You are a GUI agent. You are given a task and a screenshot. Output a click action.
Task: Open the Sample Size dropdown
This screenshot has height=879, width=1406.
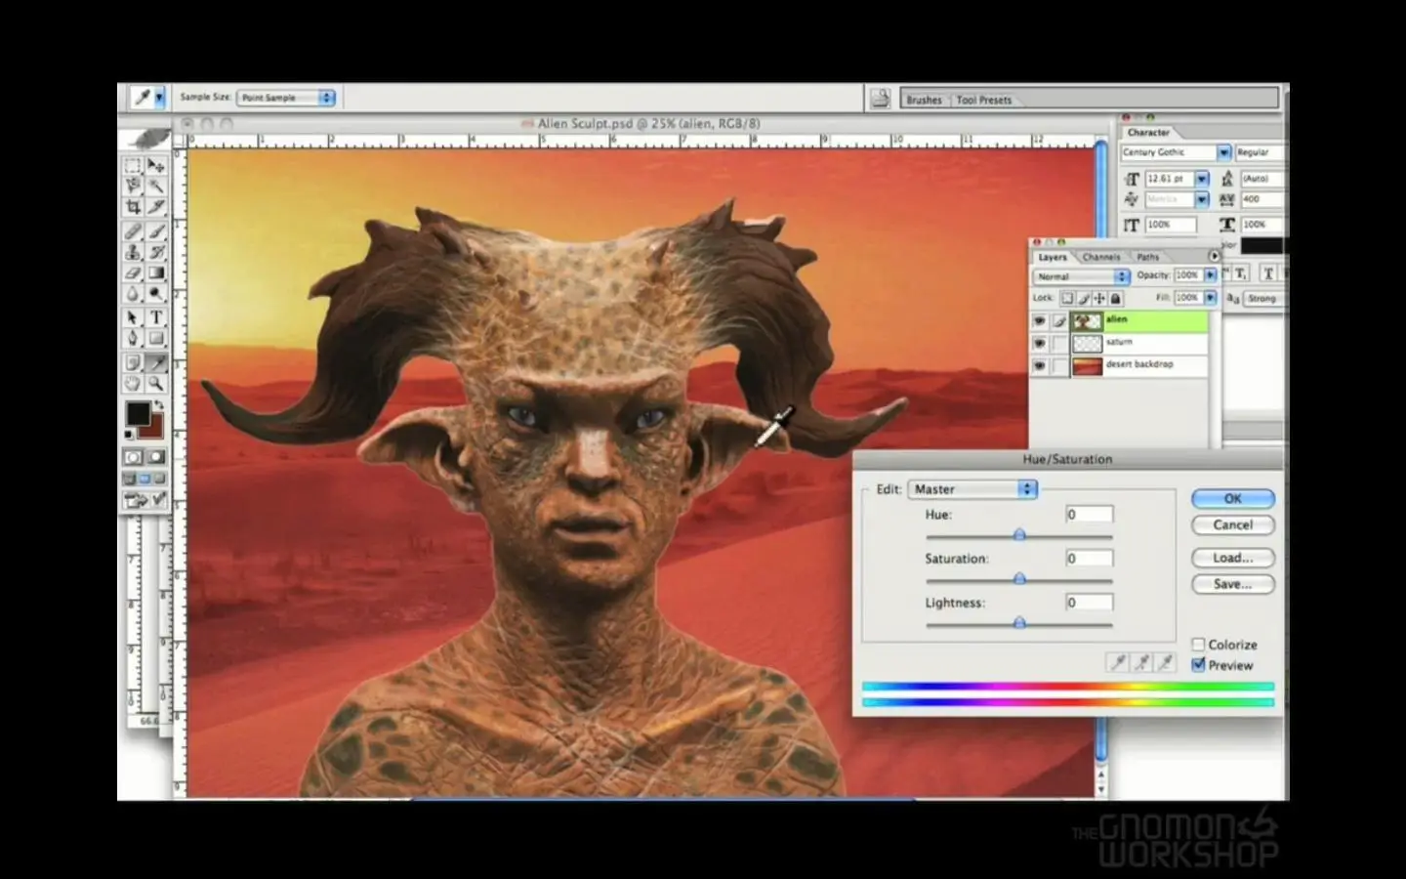pyautogui.click(x=286, y=98)
